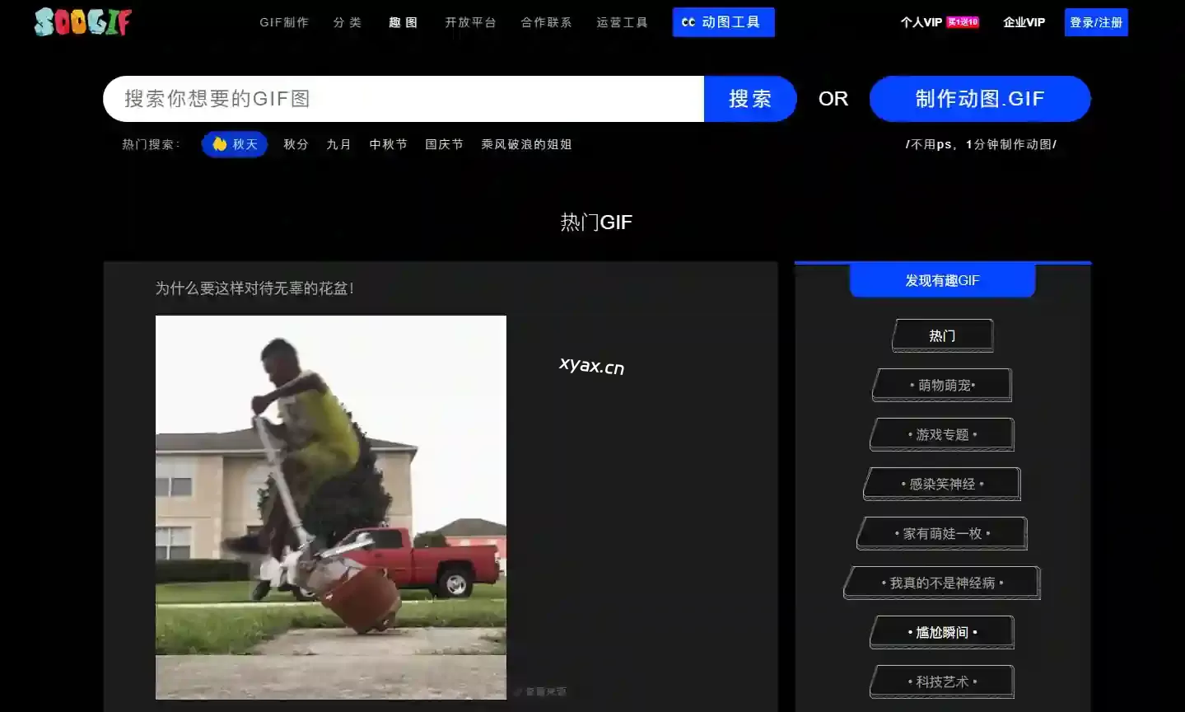Focus the GIF search input field
The image size is (1185, 712).
[x=404, y=99]
